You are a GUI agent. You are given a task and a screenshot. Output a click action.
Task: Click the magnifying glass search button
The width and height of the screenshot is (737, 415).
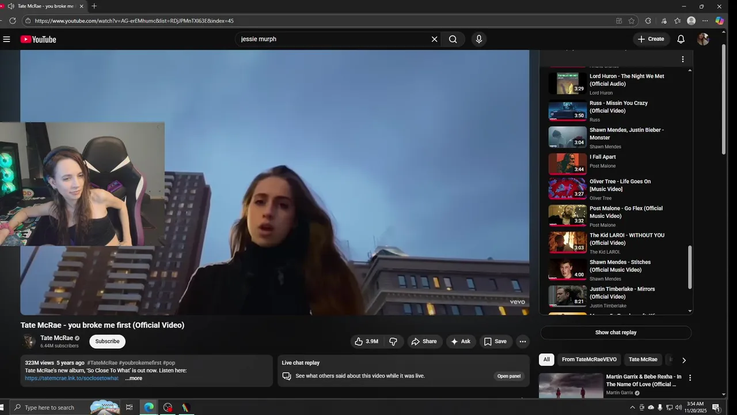pos(453,39)
